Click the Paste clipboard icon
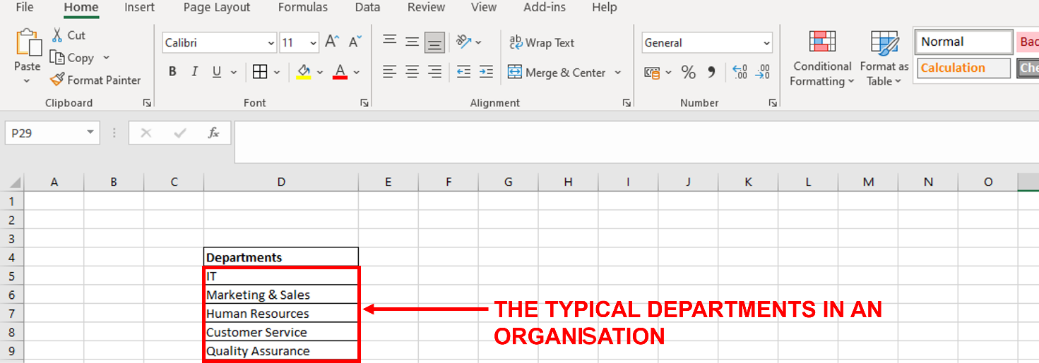Viewport: 1039px width, 363px height. [28, 42]
